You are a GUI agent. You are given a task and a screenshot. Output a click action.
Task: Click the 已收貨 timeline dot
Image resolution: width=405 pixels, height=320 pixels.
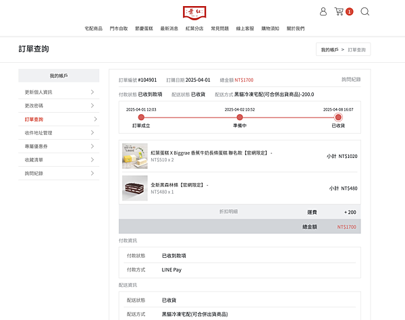(x=338, y=117)
